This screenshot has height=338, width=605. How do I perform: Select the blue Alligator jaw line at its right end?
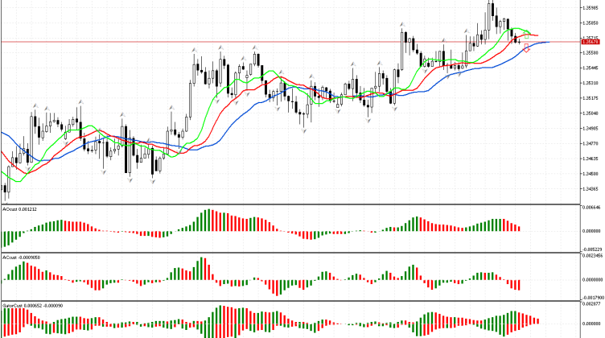pos(547,42)
